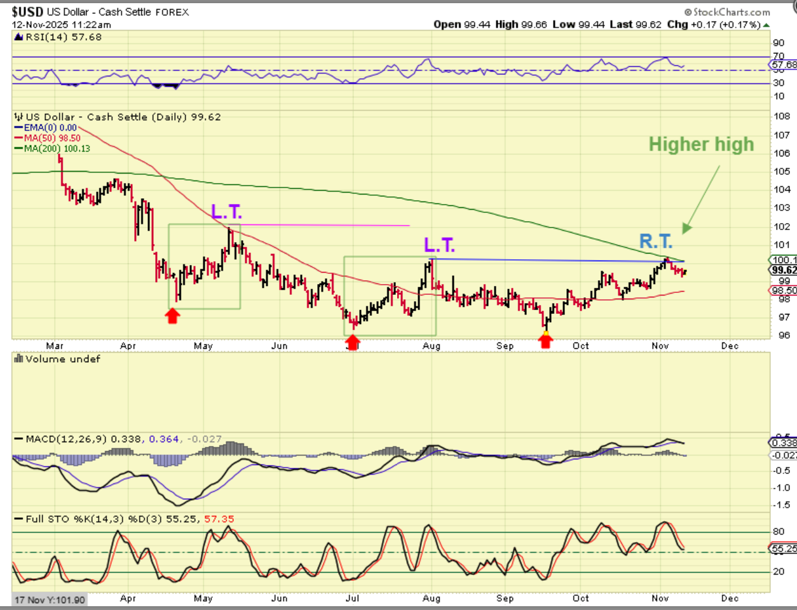Viewport: 797px width, 610px height.
Task: Click the High 99.66 value in header
Action: (x=521, y=25)
